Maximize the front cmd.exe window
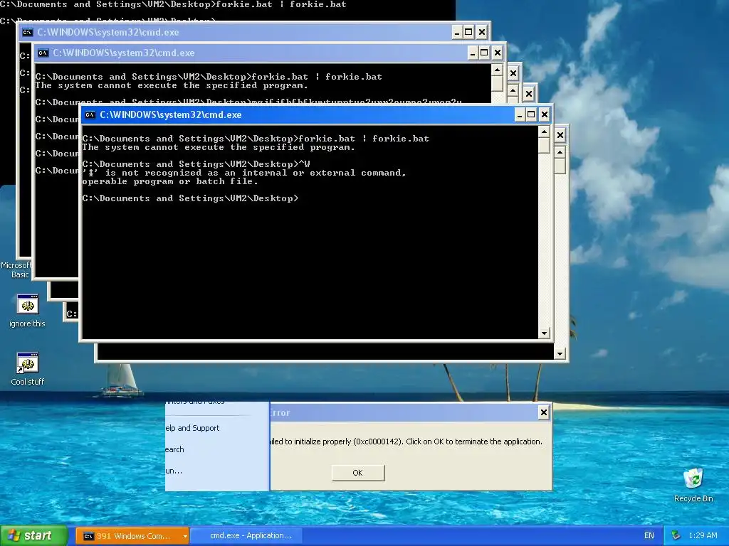 click(x=531, y=114)
